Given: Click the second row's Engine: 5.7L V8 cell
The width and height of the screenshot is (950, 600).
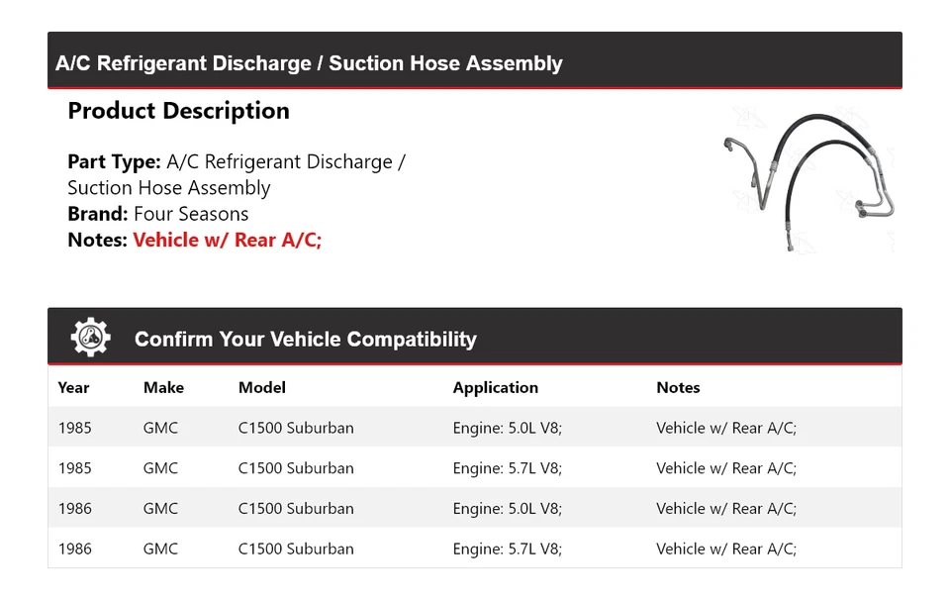Looking at the screenshot, I should tap(507, 468).
